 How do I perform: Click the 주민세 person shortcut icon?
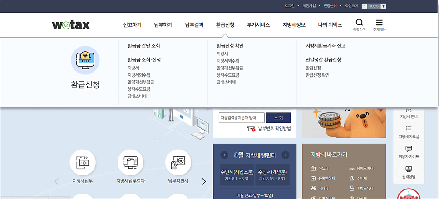click(352, 178)
